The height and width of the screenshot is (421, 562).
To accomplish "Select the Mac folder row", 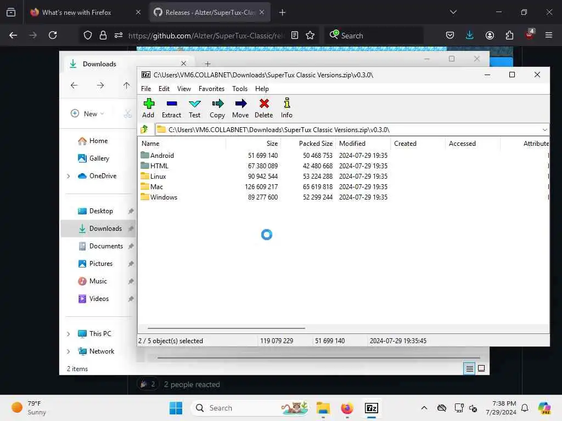I will pyautogui.click(x=264, y=186).
